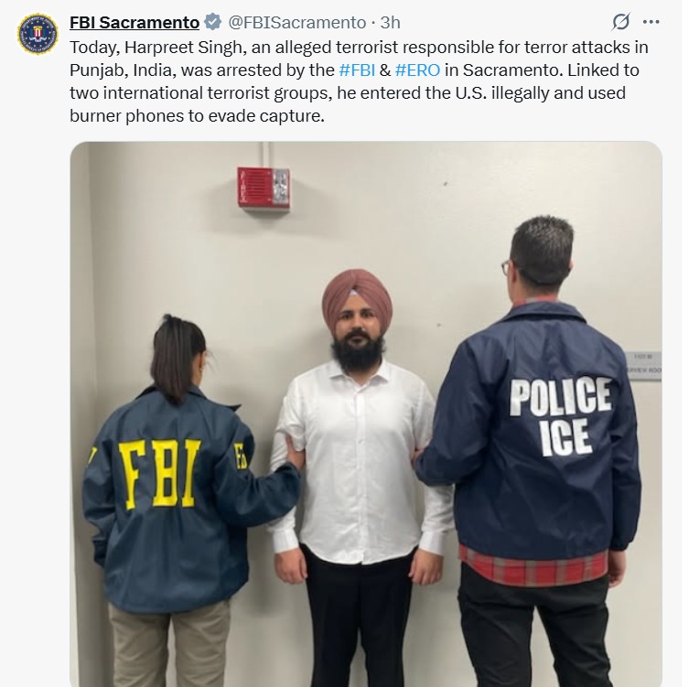Click the blue verified badge
This screenshot has width=689, height=687.
[213, 22]
